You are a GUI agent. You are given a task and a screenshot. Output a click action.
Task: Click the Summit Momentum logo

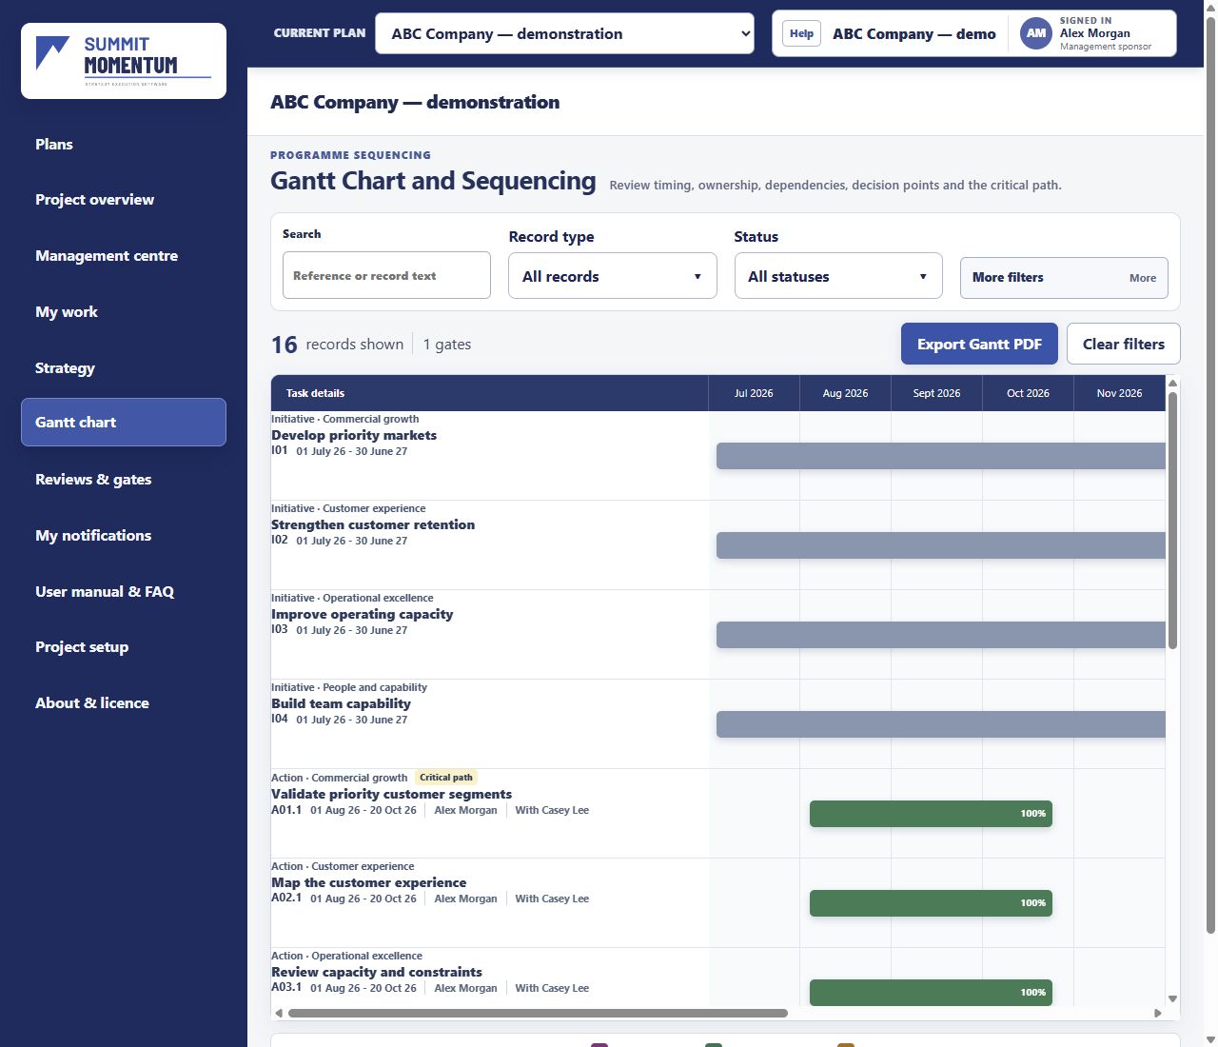(124, 61)
